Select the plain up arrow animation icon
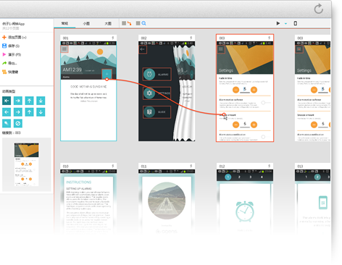342x265 pixels. click(29, 112)
